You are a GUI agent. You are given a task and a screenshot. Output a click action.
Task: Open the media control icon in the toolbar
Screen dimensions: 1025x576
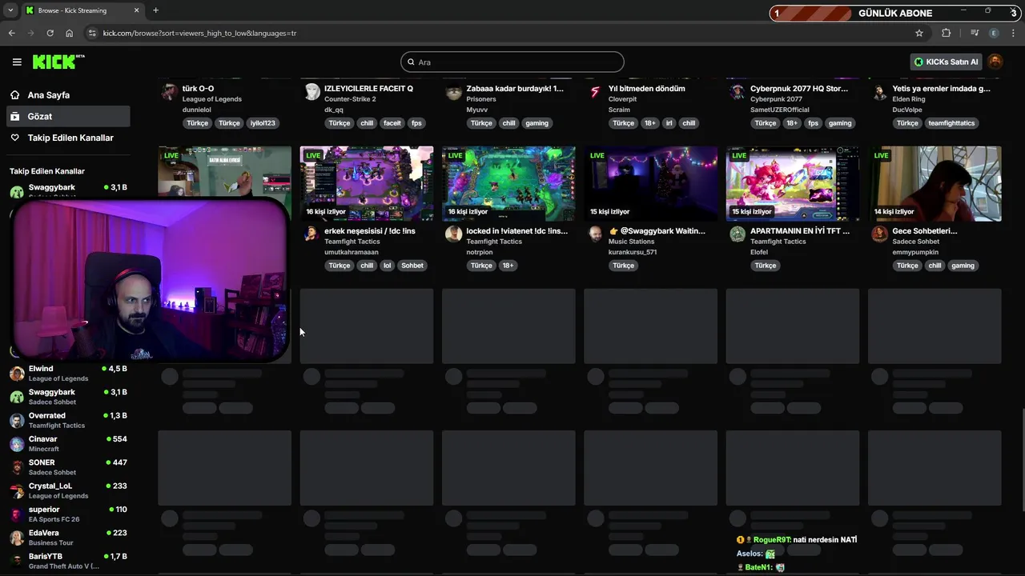pos(975,33)
